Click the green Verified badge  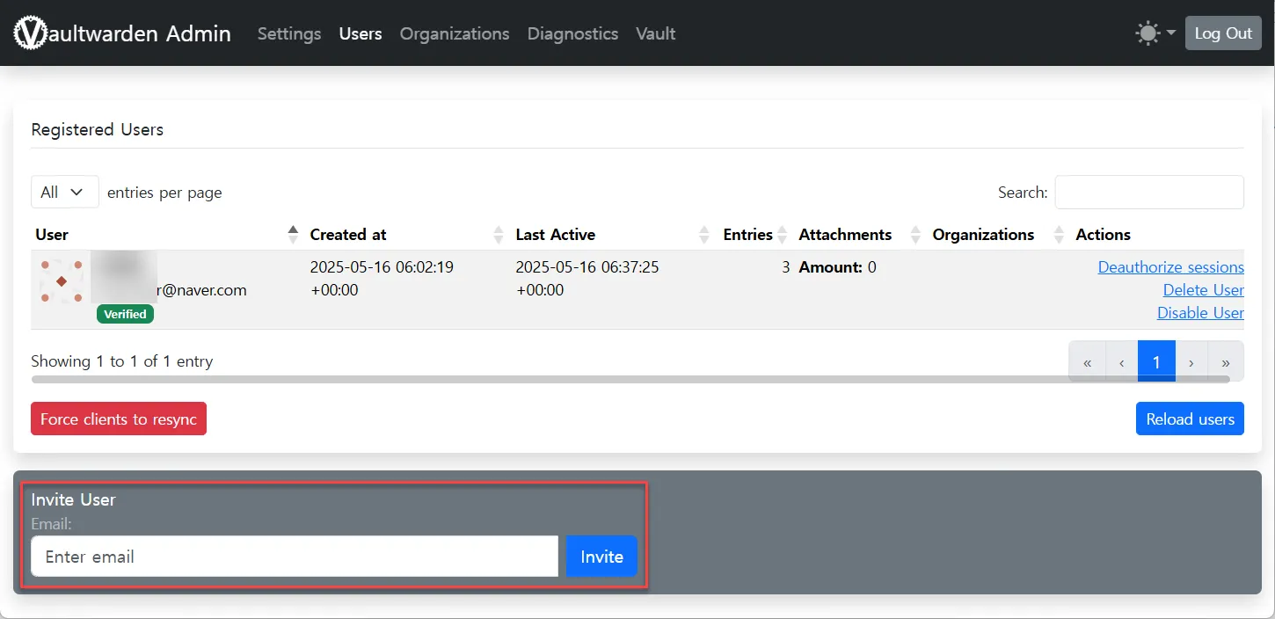126,314
